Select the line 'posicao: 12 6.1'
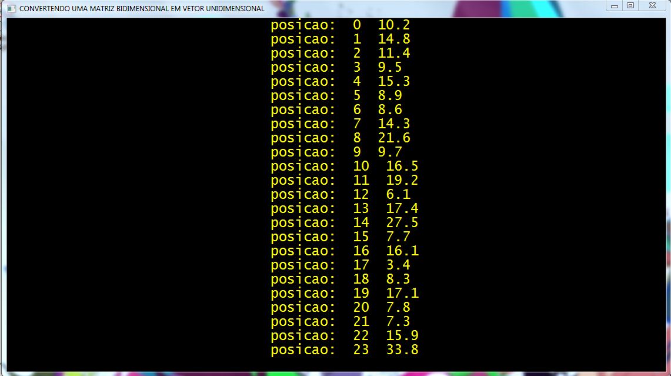The height and width of the screenshot is (376, 671). [x=340, y=195]
